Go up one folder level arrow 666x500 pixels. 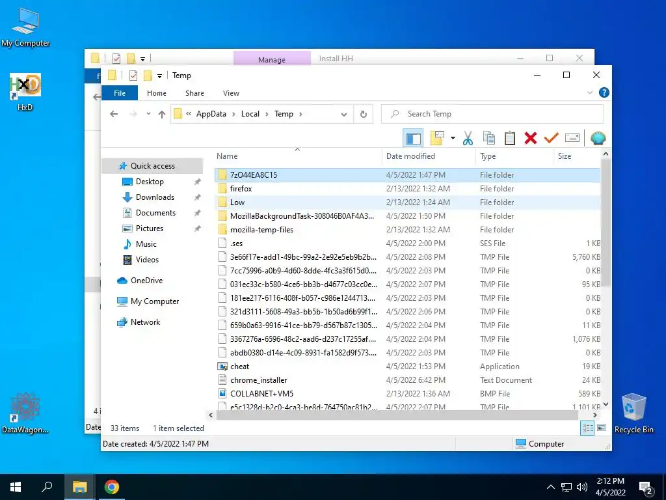click(162, 114)
